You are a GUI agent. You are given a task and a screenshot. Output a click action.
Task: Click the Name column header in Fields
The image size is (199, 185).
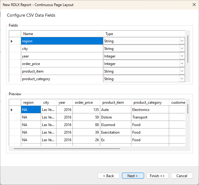pos(62,34)
